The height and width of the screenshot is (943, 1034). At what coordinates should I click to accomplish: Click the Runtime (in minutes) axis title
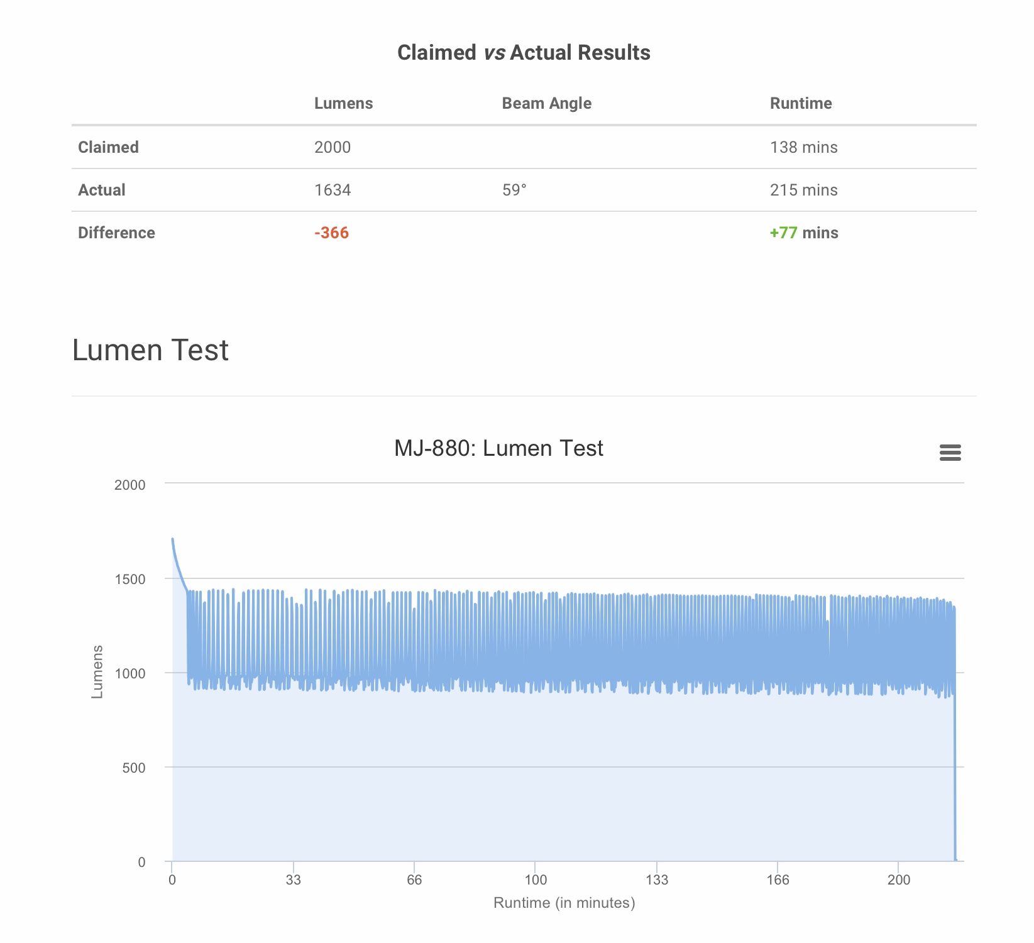pos(564,903)
